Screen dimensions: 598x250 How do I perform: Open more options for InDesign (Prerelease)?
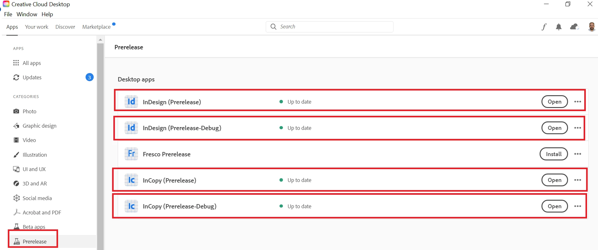[578, 102]
